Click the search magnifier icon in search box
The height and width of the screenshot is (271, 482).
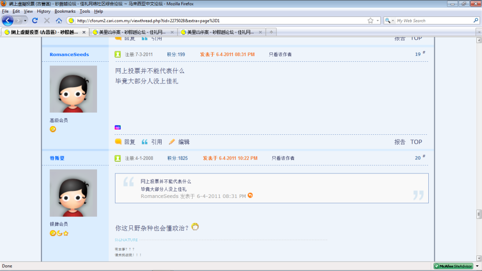click(x=476, y=21)
